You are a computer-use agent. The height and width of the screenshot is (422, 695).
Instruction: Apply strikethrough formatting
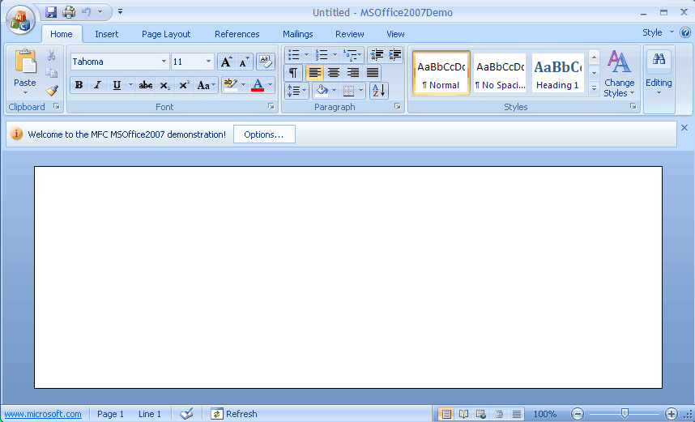coord(145,85)
